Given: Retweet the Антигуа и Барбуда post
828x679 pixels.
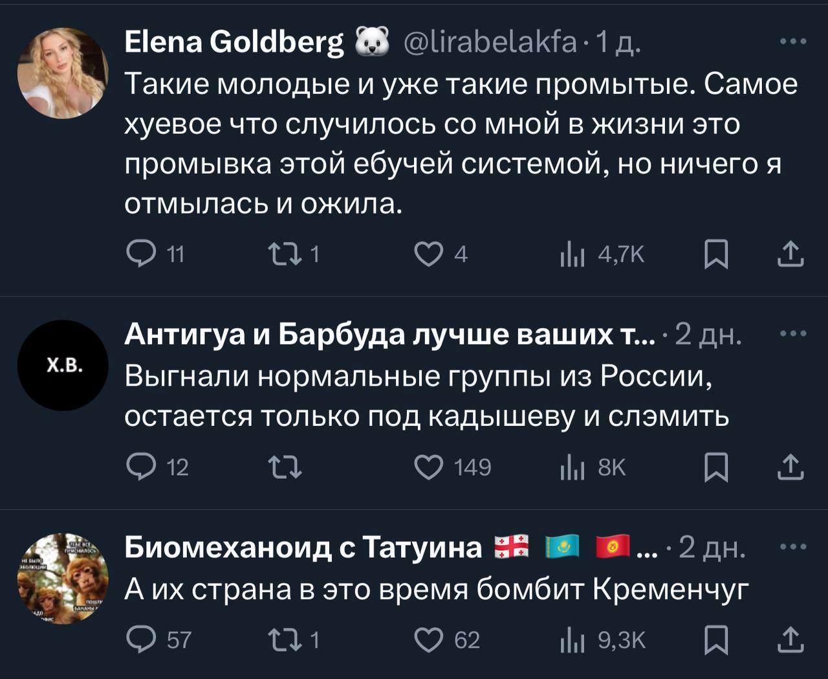Looking at the screenshot, I should tap(284, 467).
